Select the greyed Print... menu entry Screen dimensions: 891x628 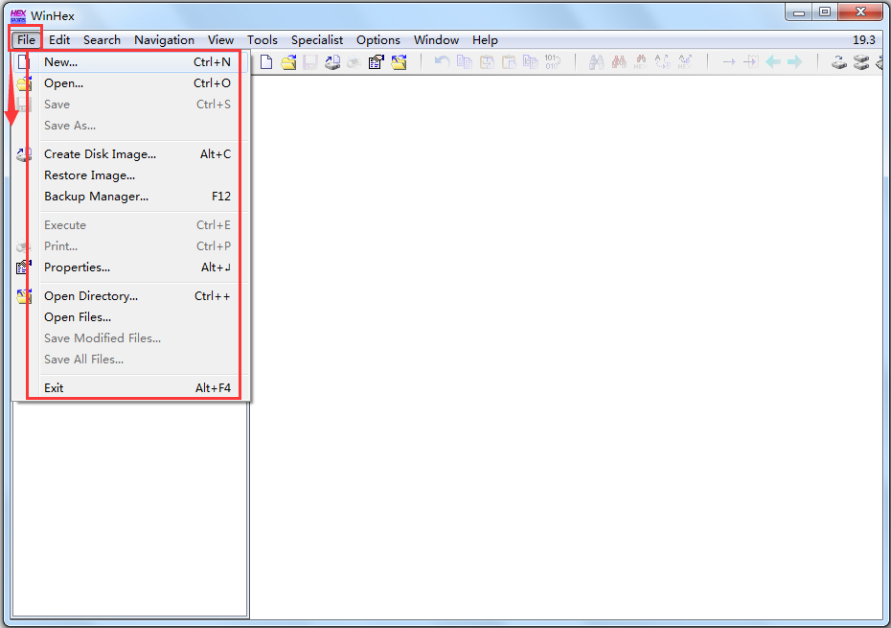pos(130,246)
